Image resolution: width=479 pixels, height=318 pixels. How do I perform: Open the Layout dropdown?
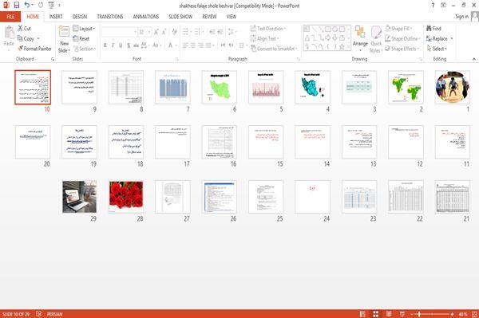click(x=84, y=29)
